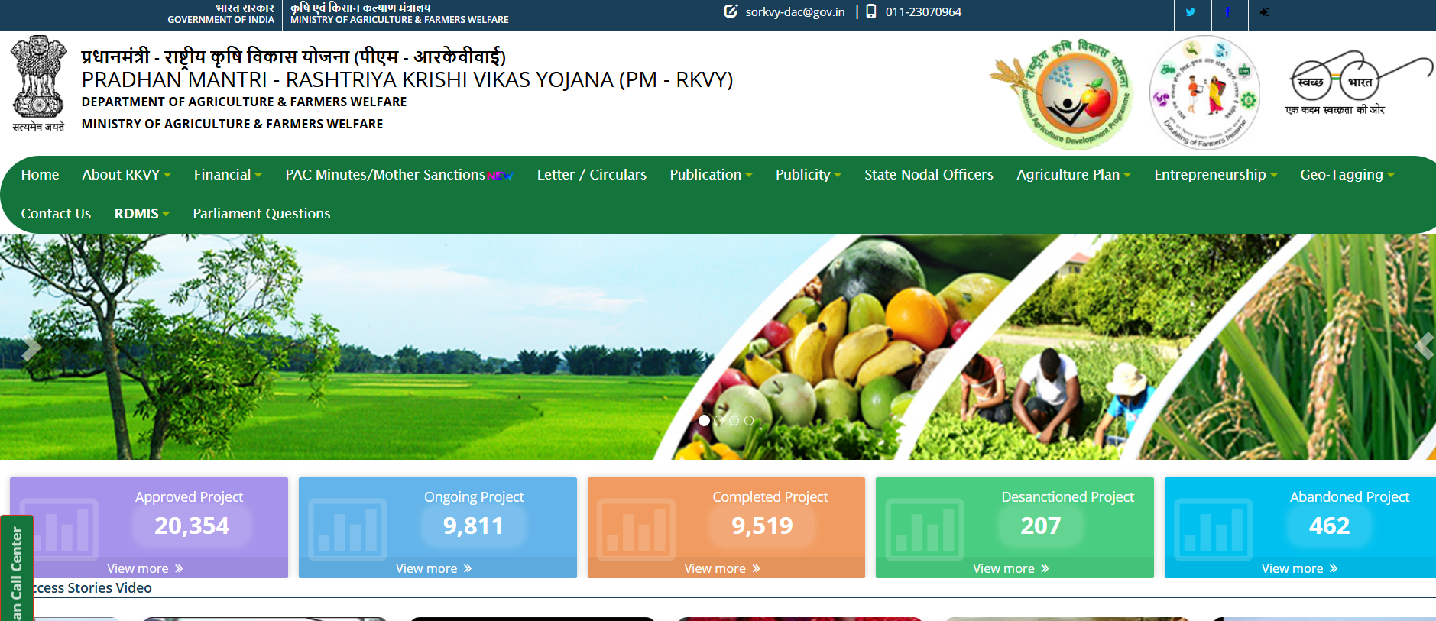Click the Desanctioned Project bar chart icon

925,529
